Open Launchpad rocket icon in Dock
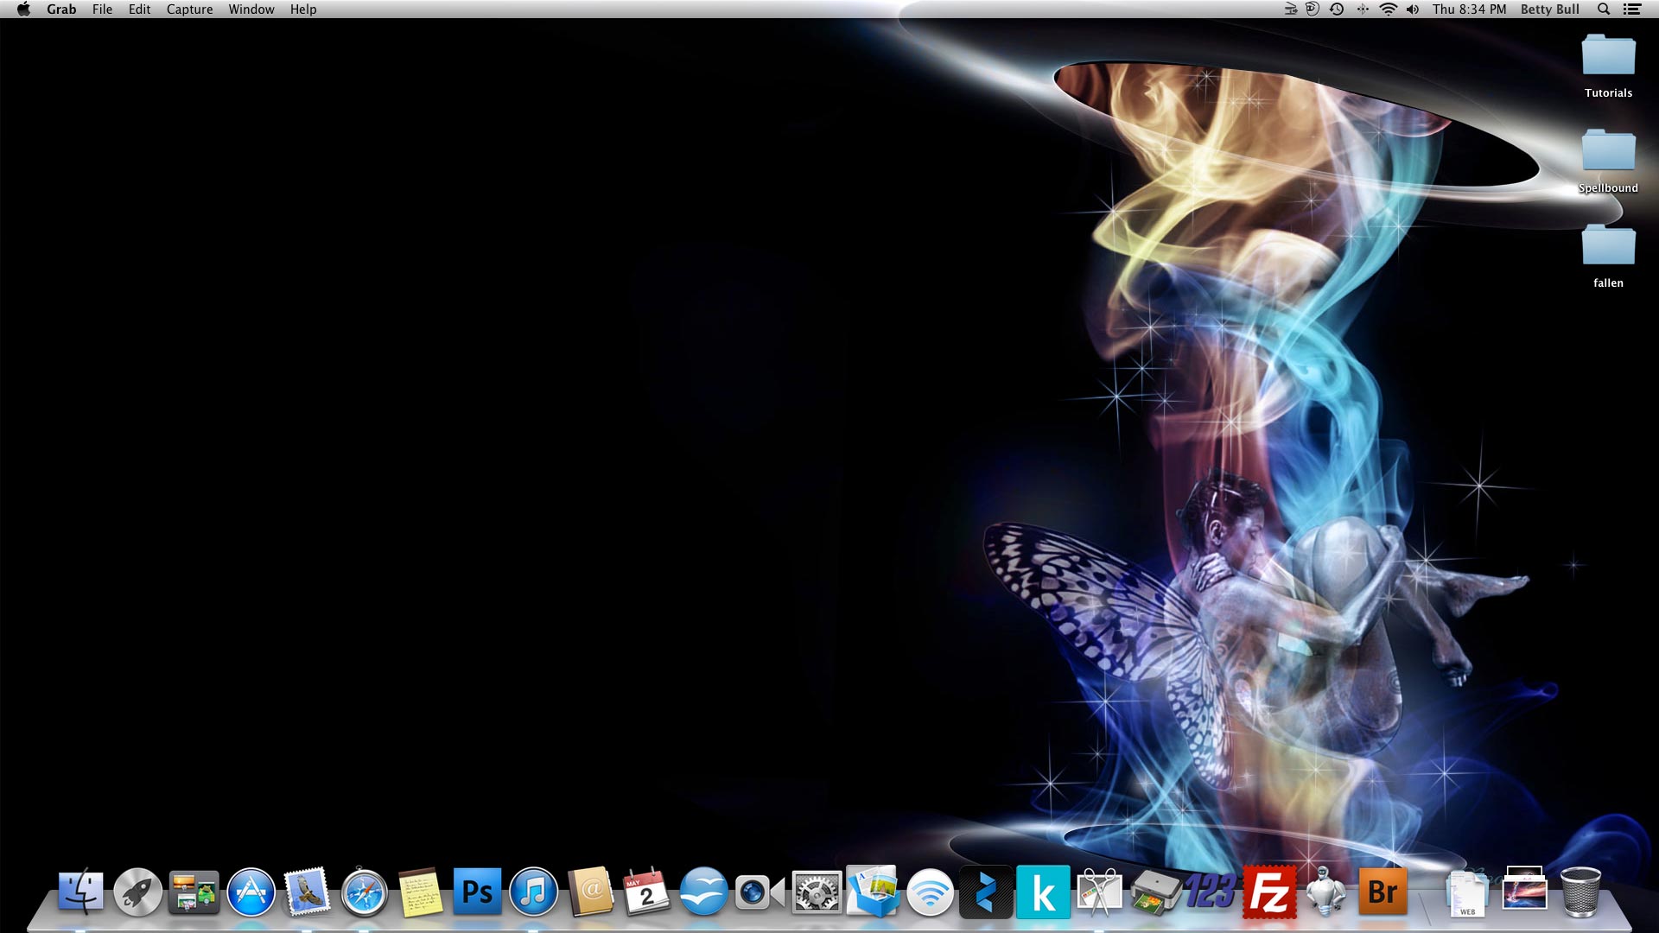Viewport: 1659px width, 933px height. point(137,892)
